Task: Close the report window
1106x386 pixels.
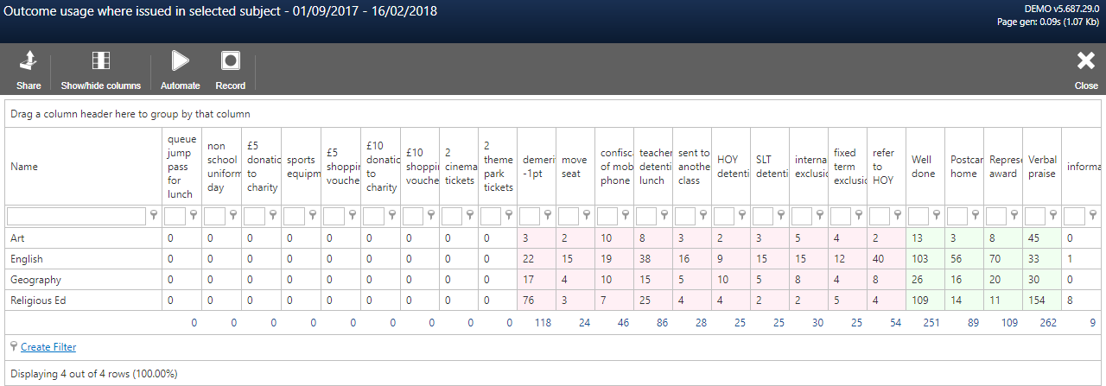Action: click(x=1086, y=60)
